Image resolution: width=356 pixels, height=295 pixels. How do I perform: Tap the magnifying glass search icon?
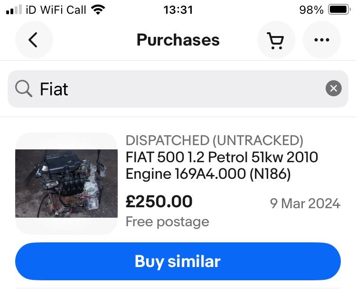point(23,89)
